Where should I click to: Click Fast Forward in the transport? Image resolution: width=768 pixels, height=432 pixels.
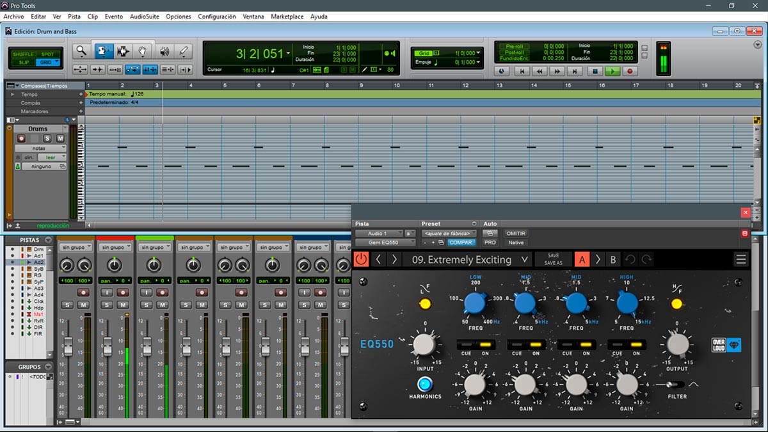click(x=558, y=72)
